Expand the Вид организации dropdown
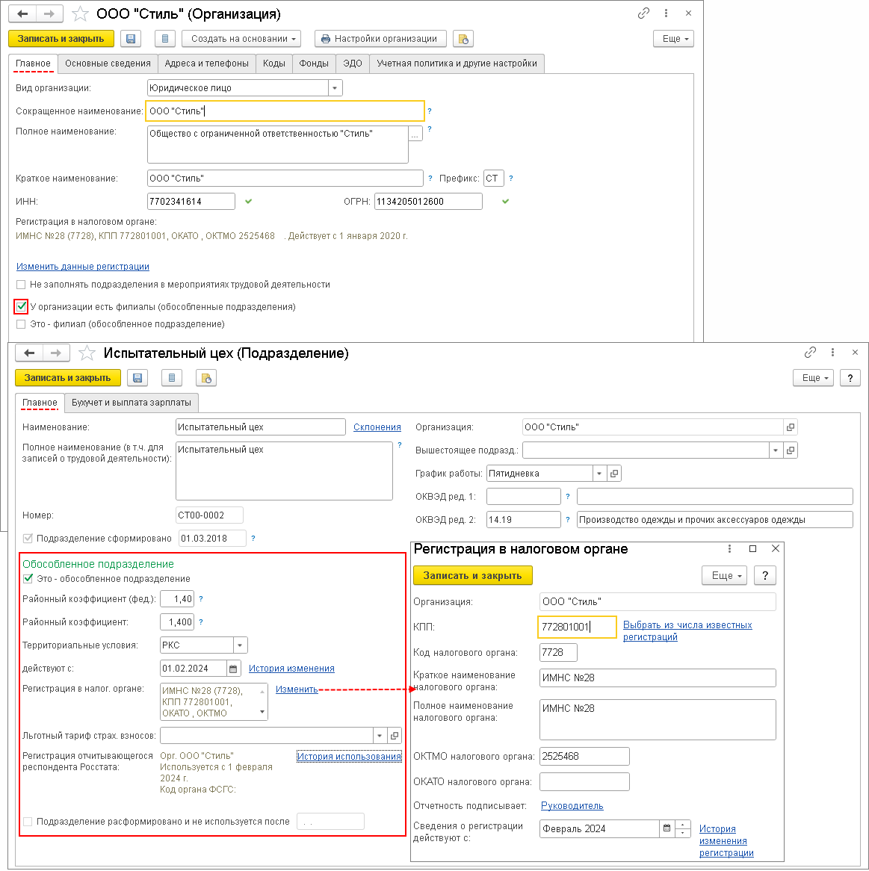Image resolution: width=869 pixels, height=871 pixels. click(335, 88)
